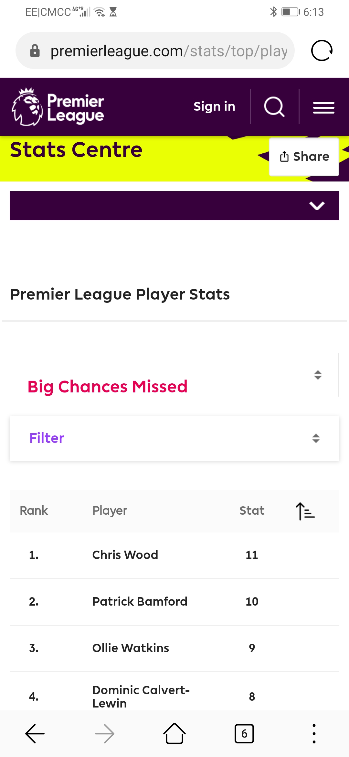Open the hamburger menu

[323, 107]
